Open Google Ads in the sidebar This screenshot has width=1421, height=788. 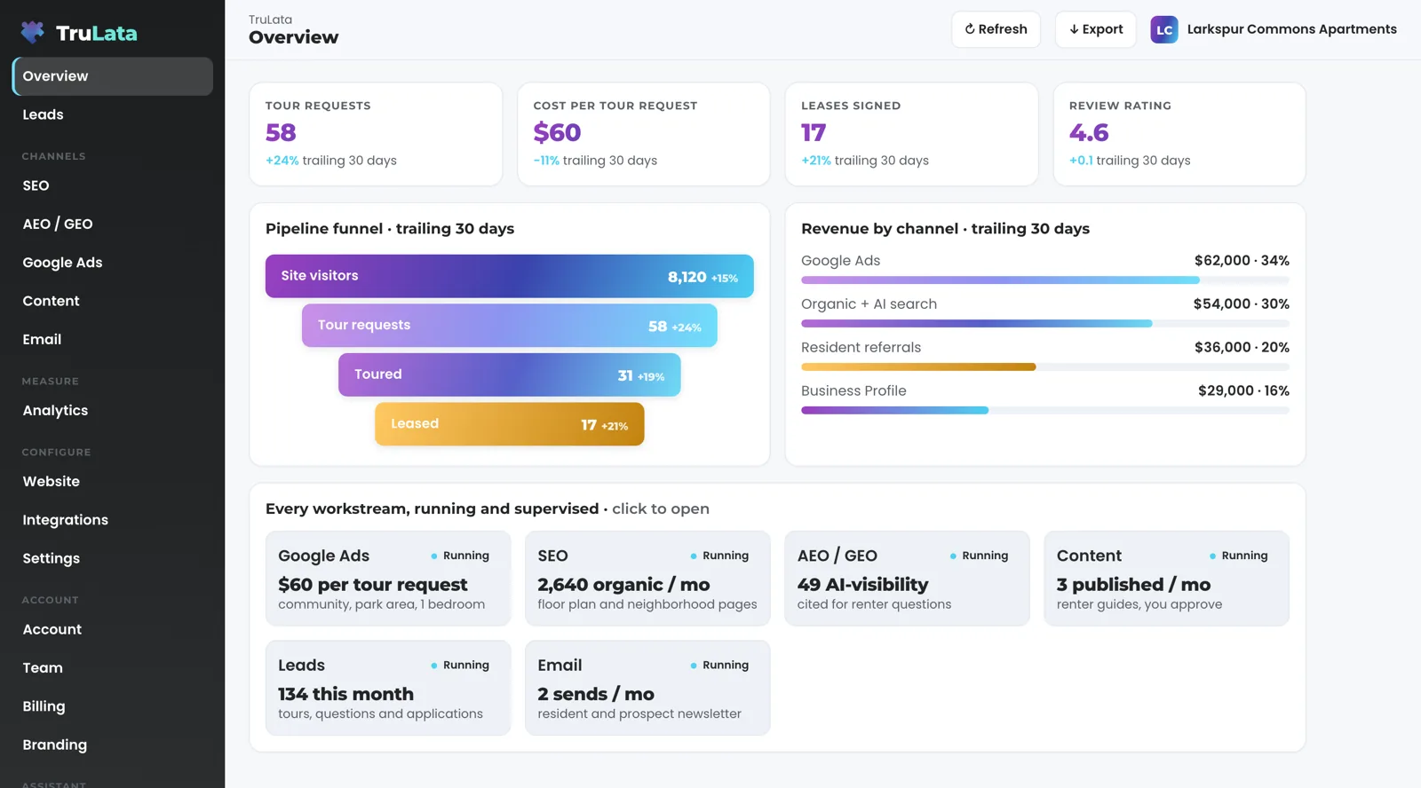coord(113,263)
